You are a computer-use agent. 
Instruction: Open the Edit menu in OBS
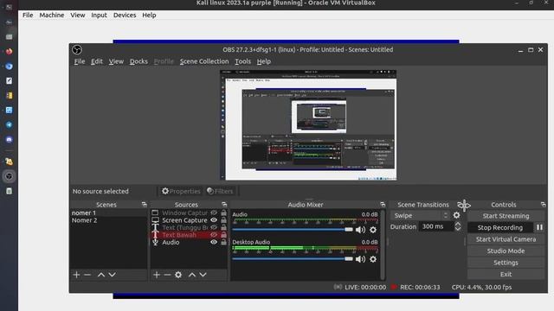(97, 61)
